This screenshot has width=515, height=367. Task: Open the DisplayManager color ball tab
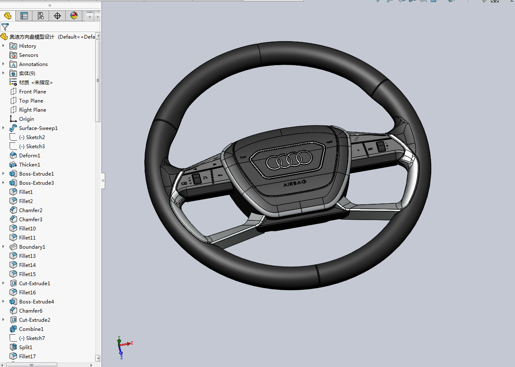(x=74, y=16)
